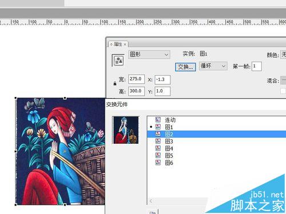
Task: Click the Y position field showing 1.0
Action: click(x=162, y=91)
